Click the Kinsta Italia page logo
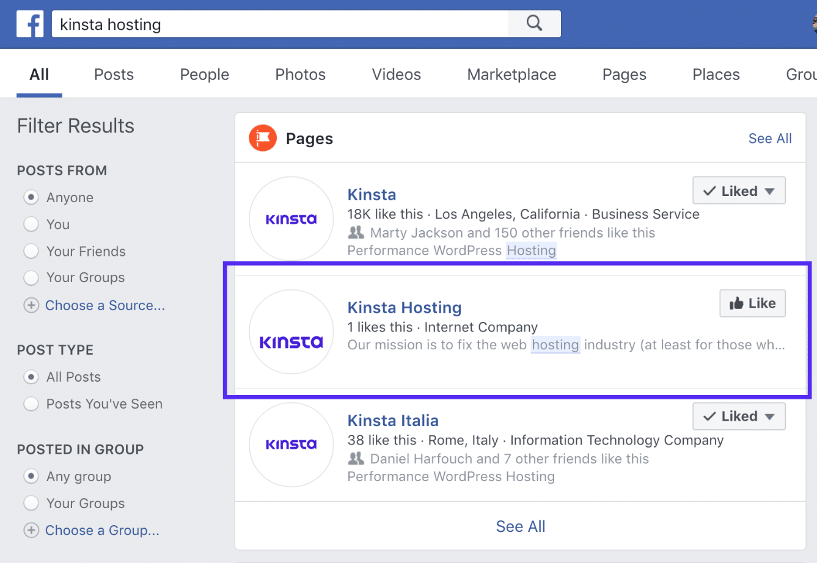817x563 pixels. pyautogui.click(x=291, y=445)
